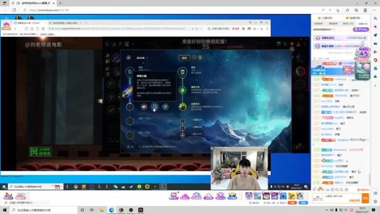Viewport: 380px width, 214px height.
Task: Click the inner browser back arrow
Action: [15, 29]
